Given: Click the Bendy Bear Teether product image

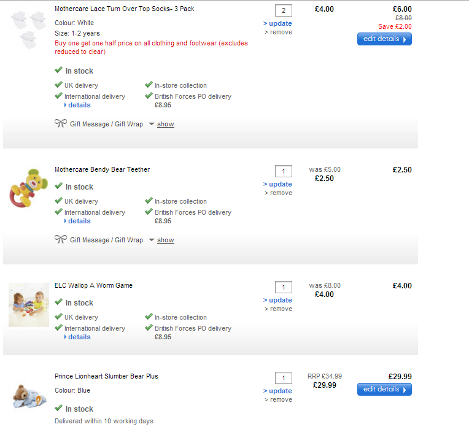Looking at the screenshot, I should point(28,187).
